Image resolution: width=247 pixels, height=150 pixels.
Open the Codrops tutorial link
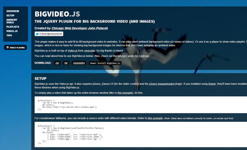tap(133, 56)
